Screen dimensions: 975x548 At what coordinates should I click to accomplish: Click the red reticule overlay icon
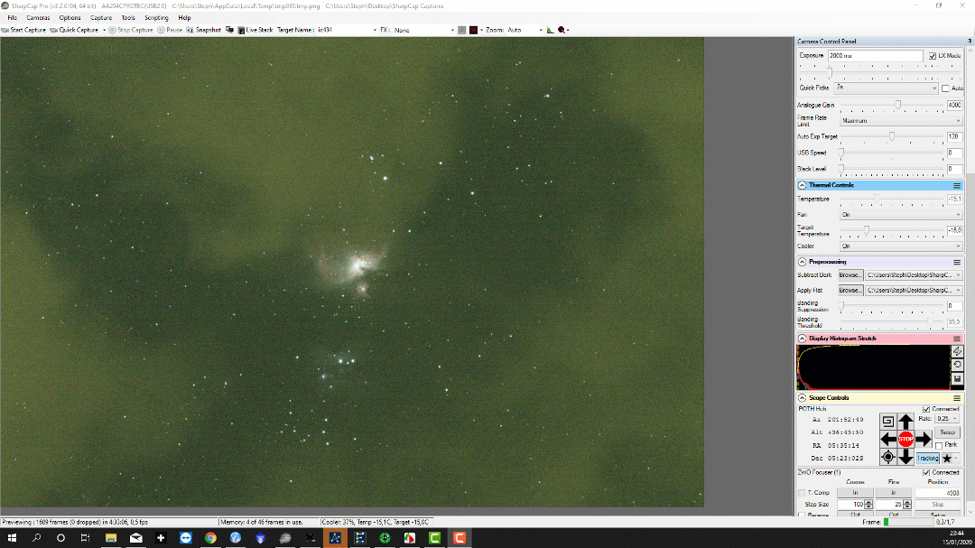(473, 30)
